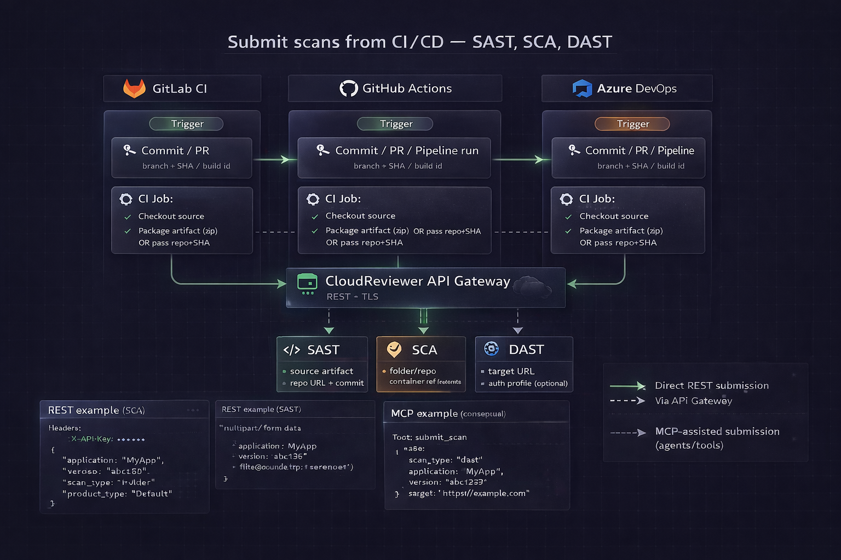The height and width of the screenshot is (560, 841).
Task: Click the Checkout source checkmark under GitHub Actions
Action: tap(315, 217)
